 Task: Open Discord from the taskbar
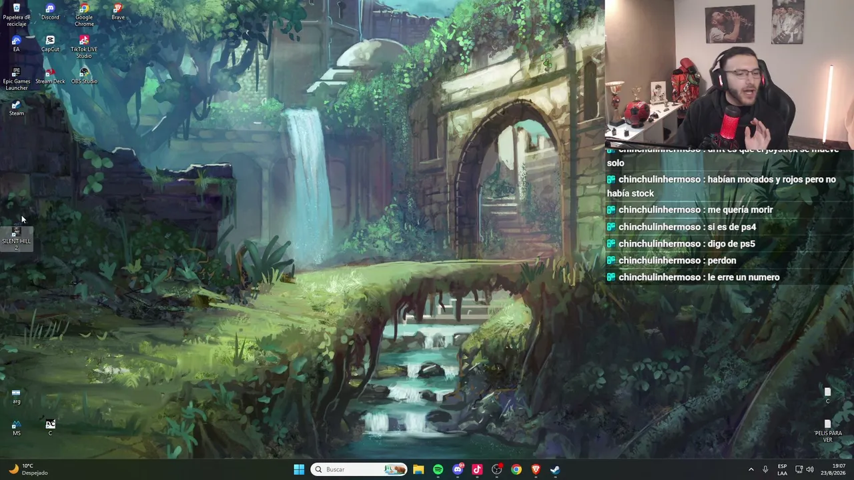click(x=458, y=469)
